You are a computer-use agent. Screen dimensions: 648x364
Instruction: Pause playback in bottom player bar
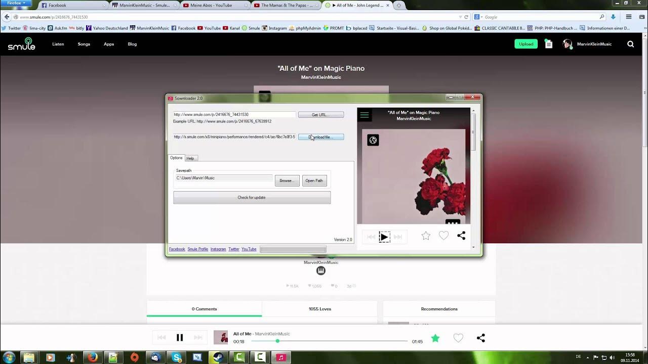[x=180, y=338]
